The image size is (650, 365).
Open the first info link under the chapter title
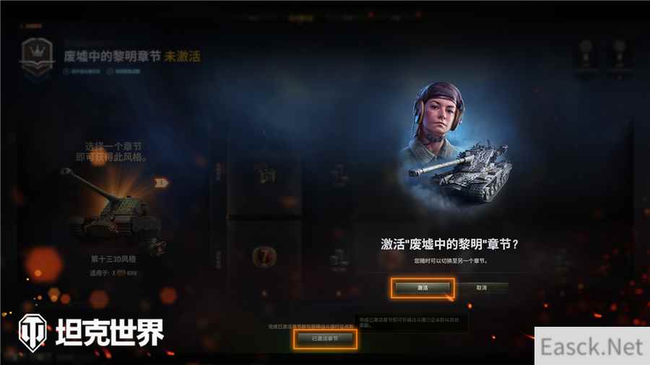(x=82, y=71)
